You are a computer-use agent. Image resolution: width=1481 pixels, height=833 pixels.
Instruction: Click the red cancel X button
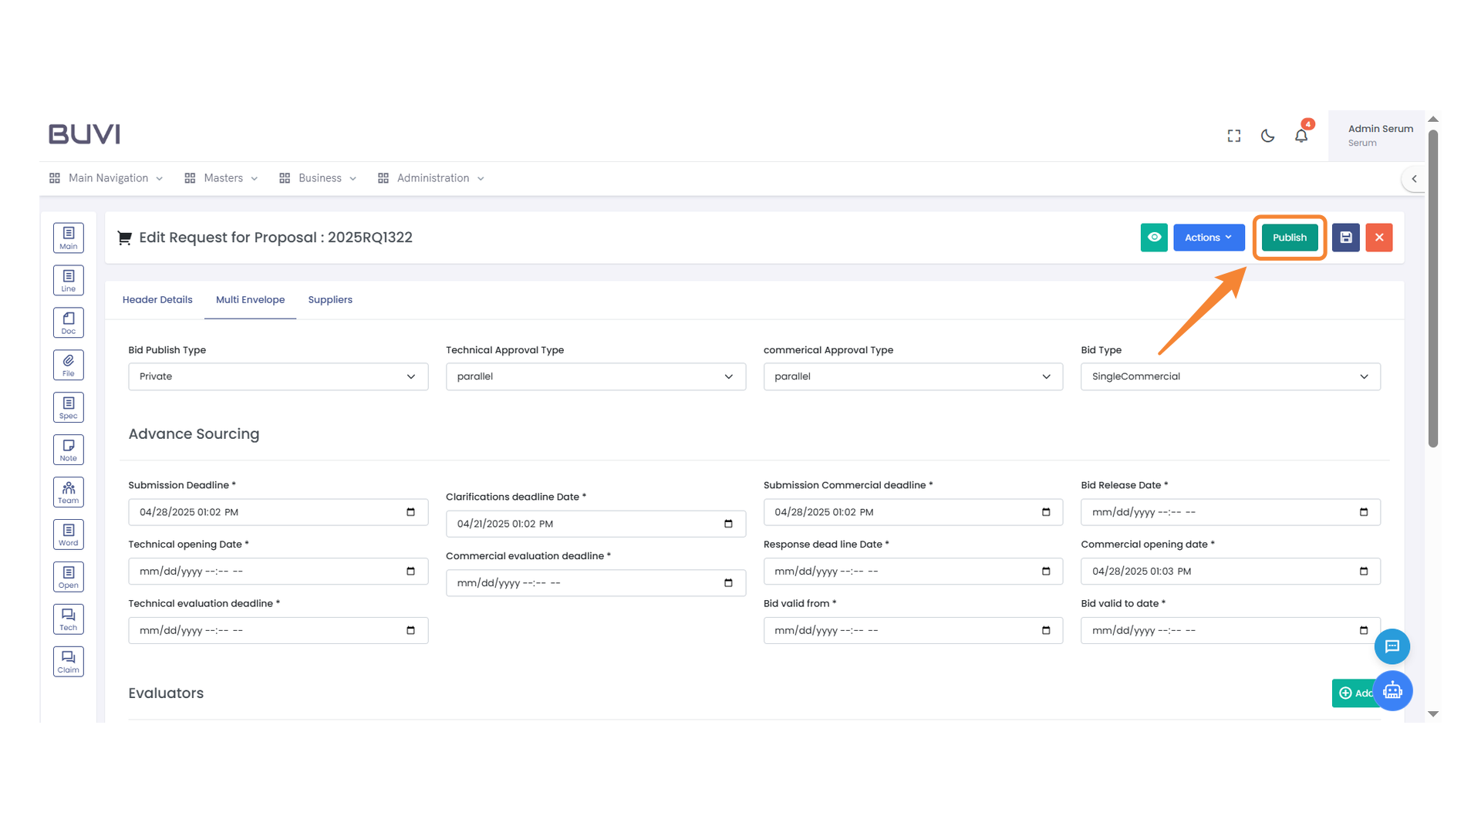coord(1378,238)
